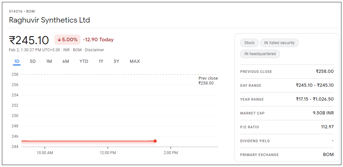Screen dimensions: 343x167
Task: Click the Stock category chip
Action: coord(249,43)
